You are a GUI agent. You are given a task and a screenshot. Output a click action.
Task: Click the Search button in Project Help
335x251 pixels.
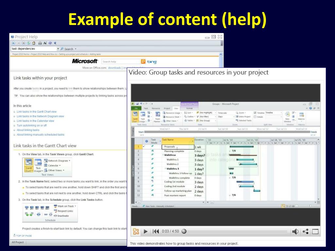point(67,49)
